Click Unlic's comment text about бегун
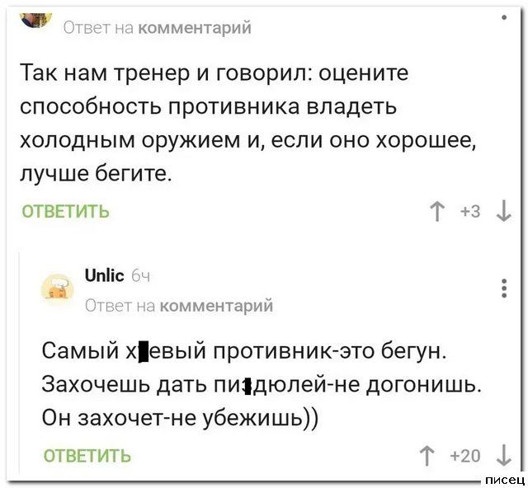Viewport: 528px width, 488px height. point(245,385)
